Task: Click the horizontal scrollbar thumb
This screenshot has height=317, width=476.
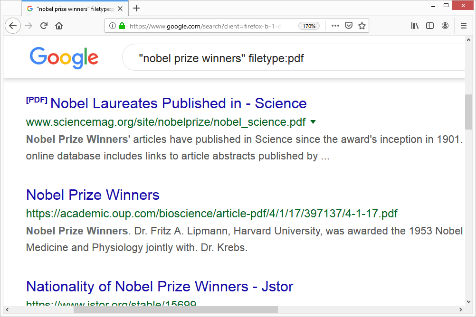Action: (x=175, y=310)
